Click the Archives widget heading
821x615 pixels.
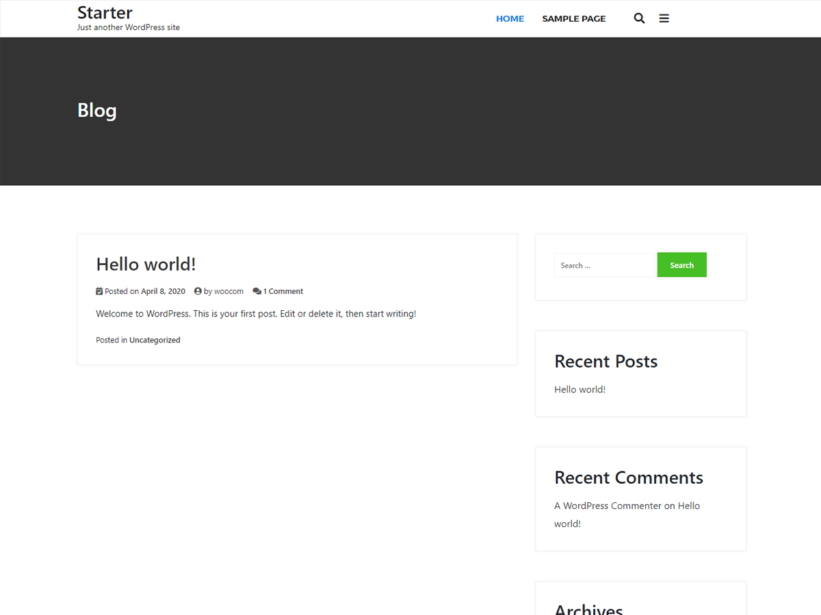(x=588, y=607)
